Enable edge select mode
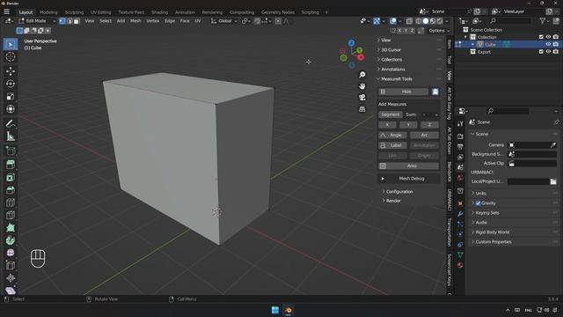 coord(69,21)
